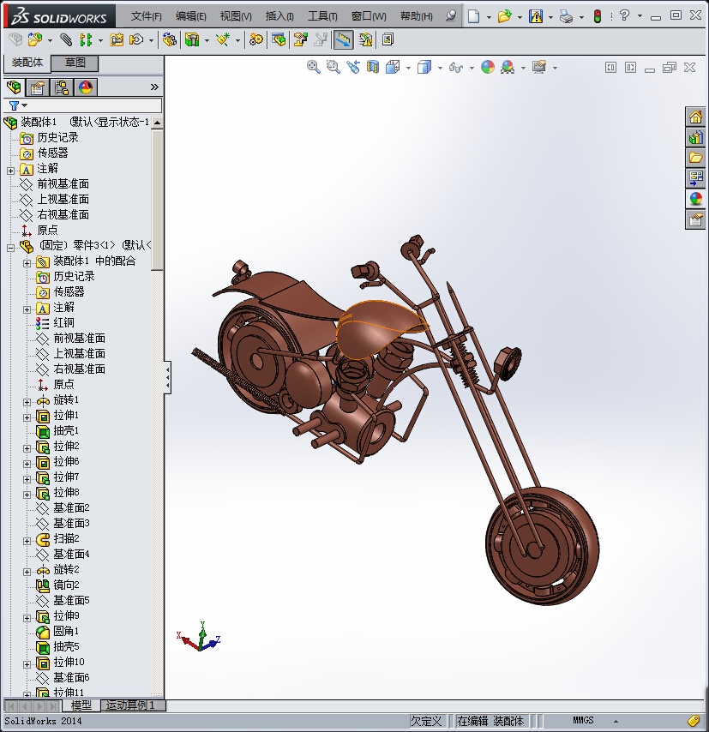The image size is (709, 732).
Task: Switch to the 装配体 tab
Action: [x=27, y=63]
